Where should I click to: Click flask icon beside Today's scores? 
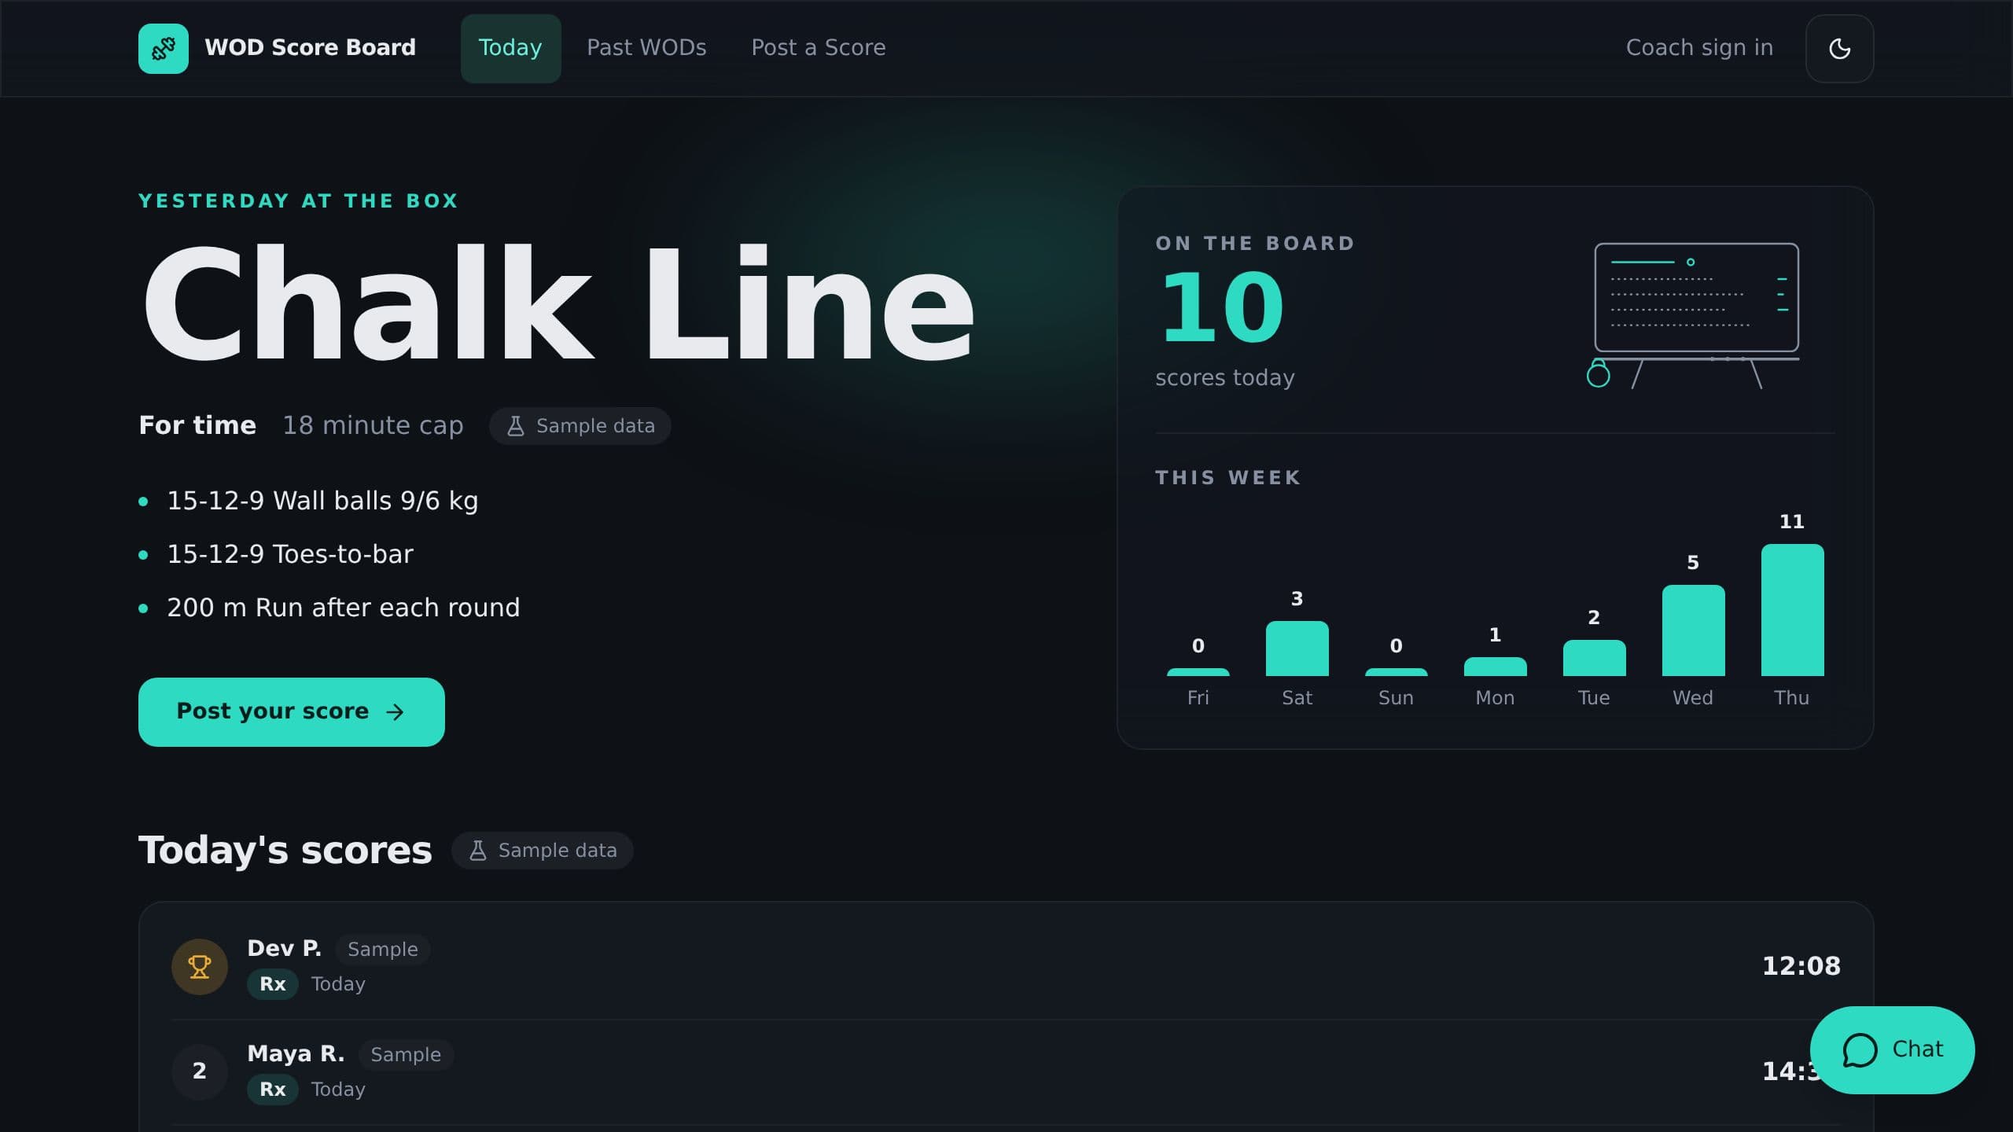click(x=478, y=851)
